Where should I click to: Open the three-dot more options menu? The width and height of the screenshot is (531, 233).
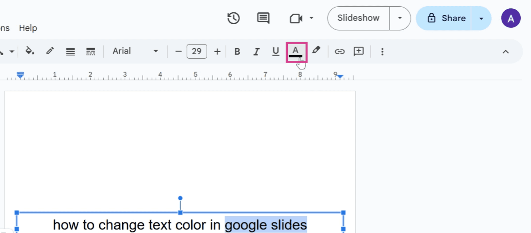pos(382,52)
